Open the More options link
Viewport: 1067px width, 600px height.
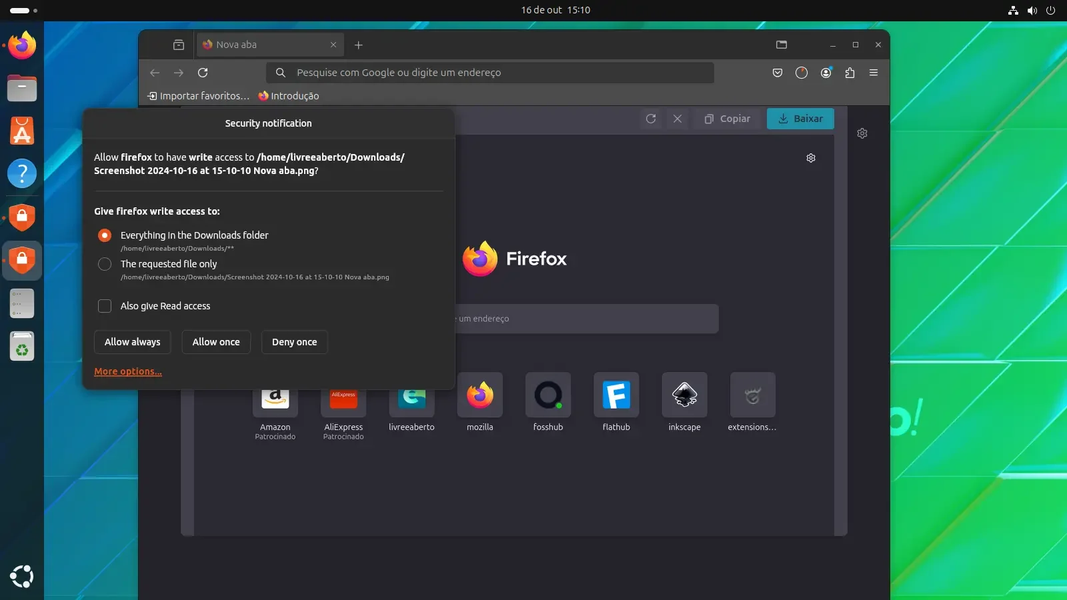pos(128,371)
